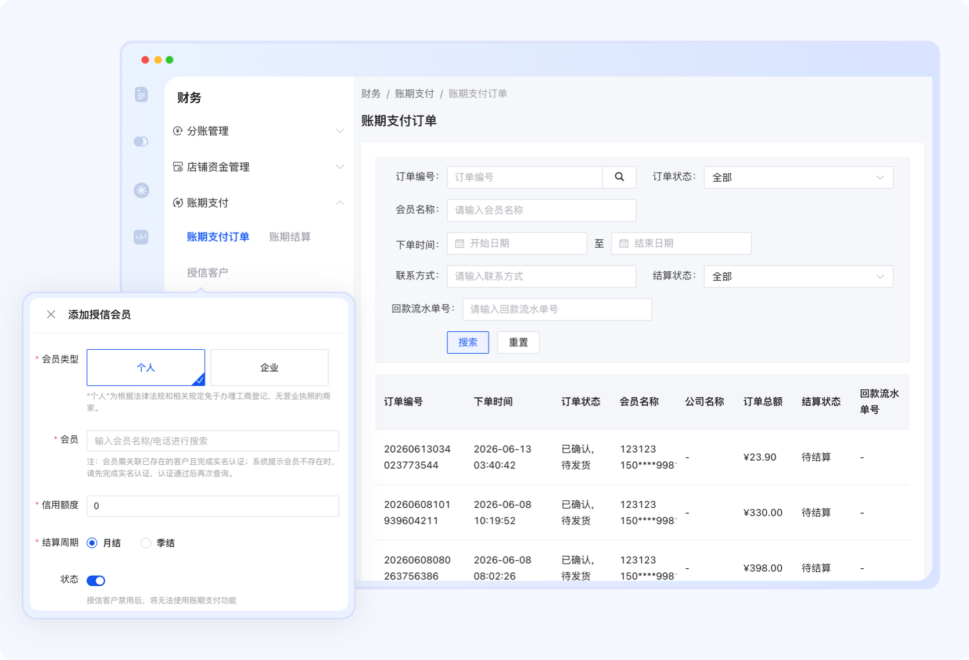The height and width of the screenshot is (660, 969).
Task: Click order number 20260608080263756386
Action: coord(417,568)
